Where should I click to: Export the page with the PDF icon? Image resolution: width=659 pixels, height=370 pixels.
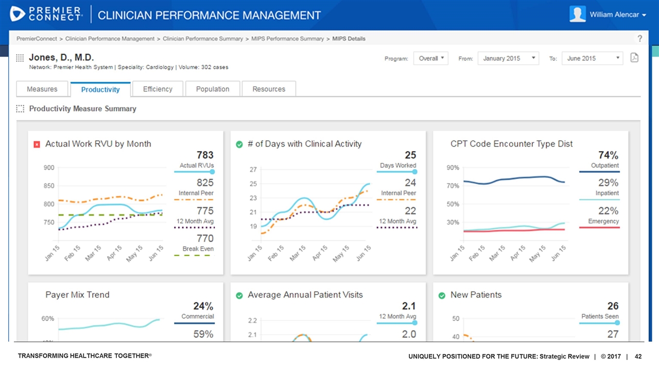(x=634, y=58)
